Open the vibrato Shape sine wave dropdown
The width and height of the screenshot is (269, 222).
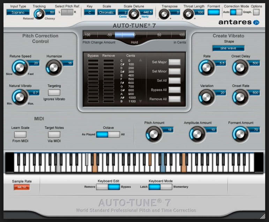pyautogui.click(x=228, y=48)
